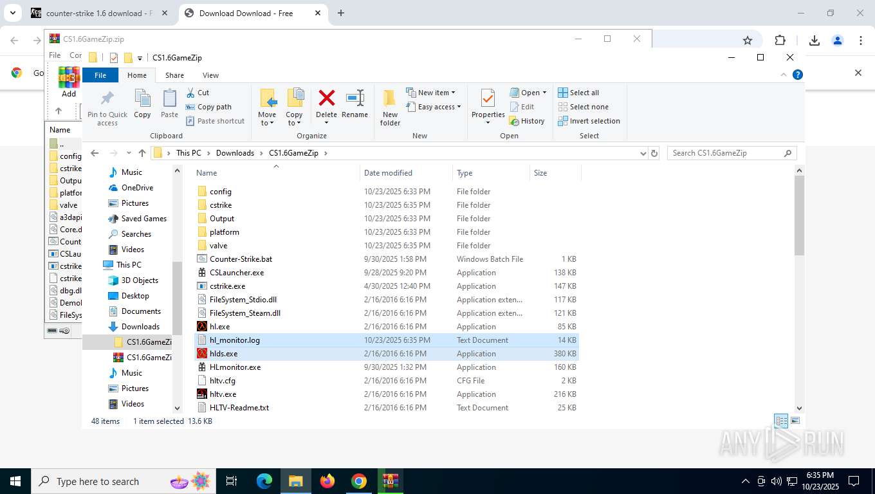
Task: Click WinRAR Add archive icon
Action: click(69, 82)
